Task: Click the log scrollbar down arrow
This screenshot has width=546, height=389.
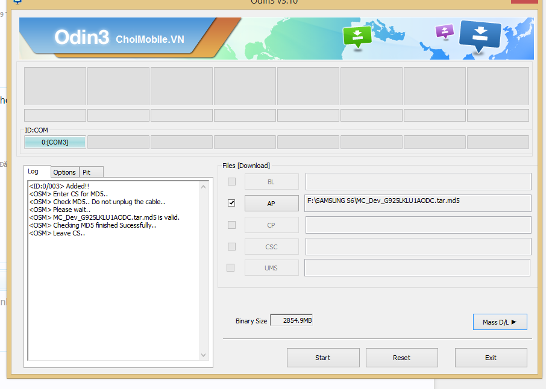Action: 203,355
